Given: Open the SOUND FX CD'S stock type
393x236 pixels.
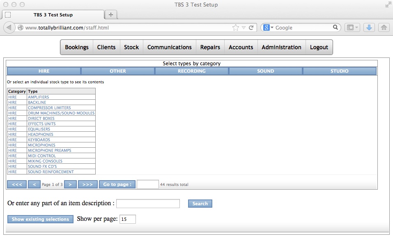Looking at the screenshot, I should (x=42, y=166).
